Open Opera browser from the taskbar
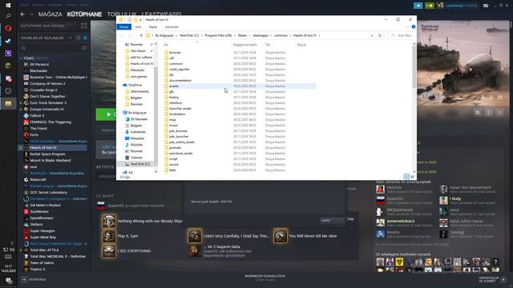Image resolution: width=513 pixels, height=288 pixels. pos(8,28)
